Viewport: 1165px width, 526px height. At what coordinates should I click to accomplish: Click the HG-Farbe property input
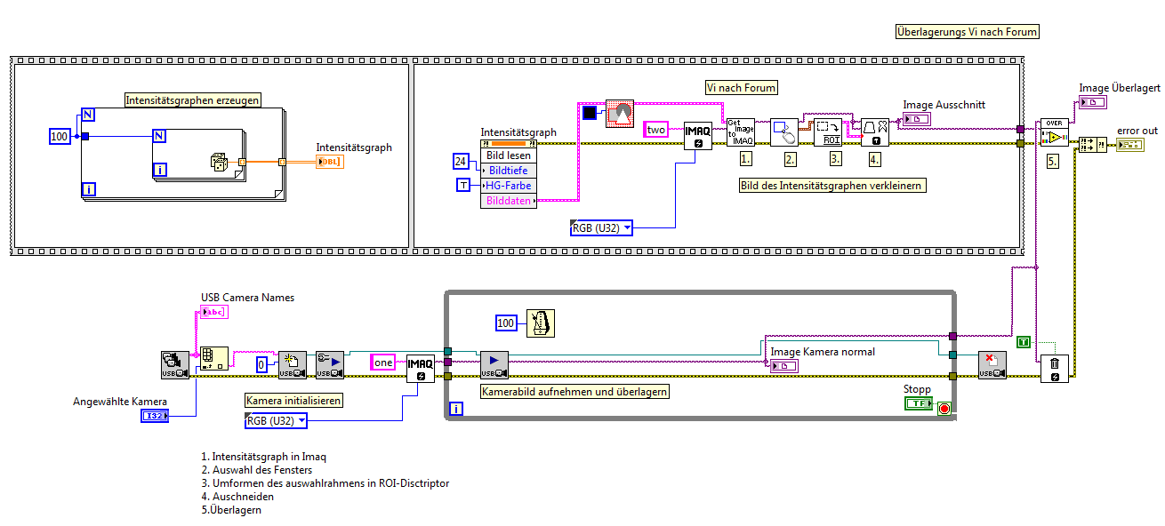point(509,185)
